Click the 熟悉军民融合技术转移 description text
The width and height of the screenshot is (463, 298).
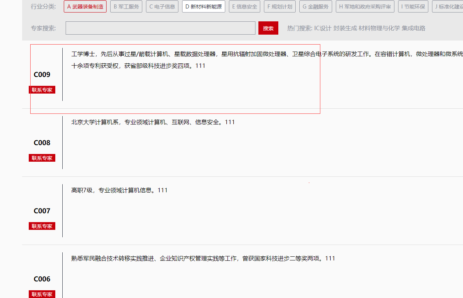click(203, 258)
